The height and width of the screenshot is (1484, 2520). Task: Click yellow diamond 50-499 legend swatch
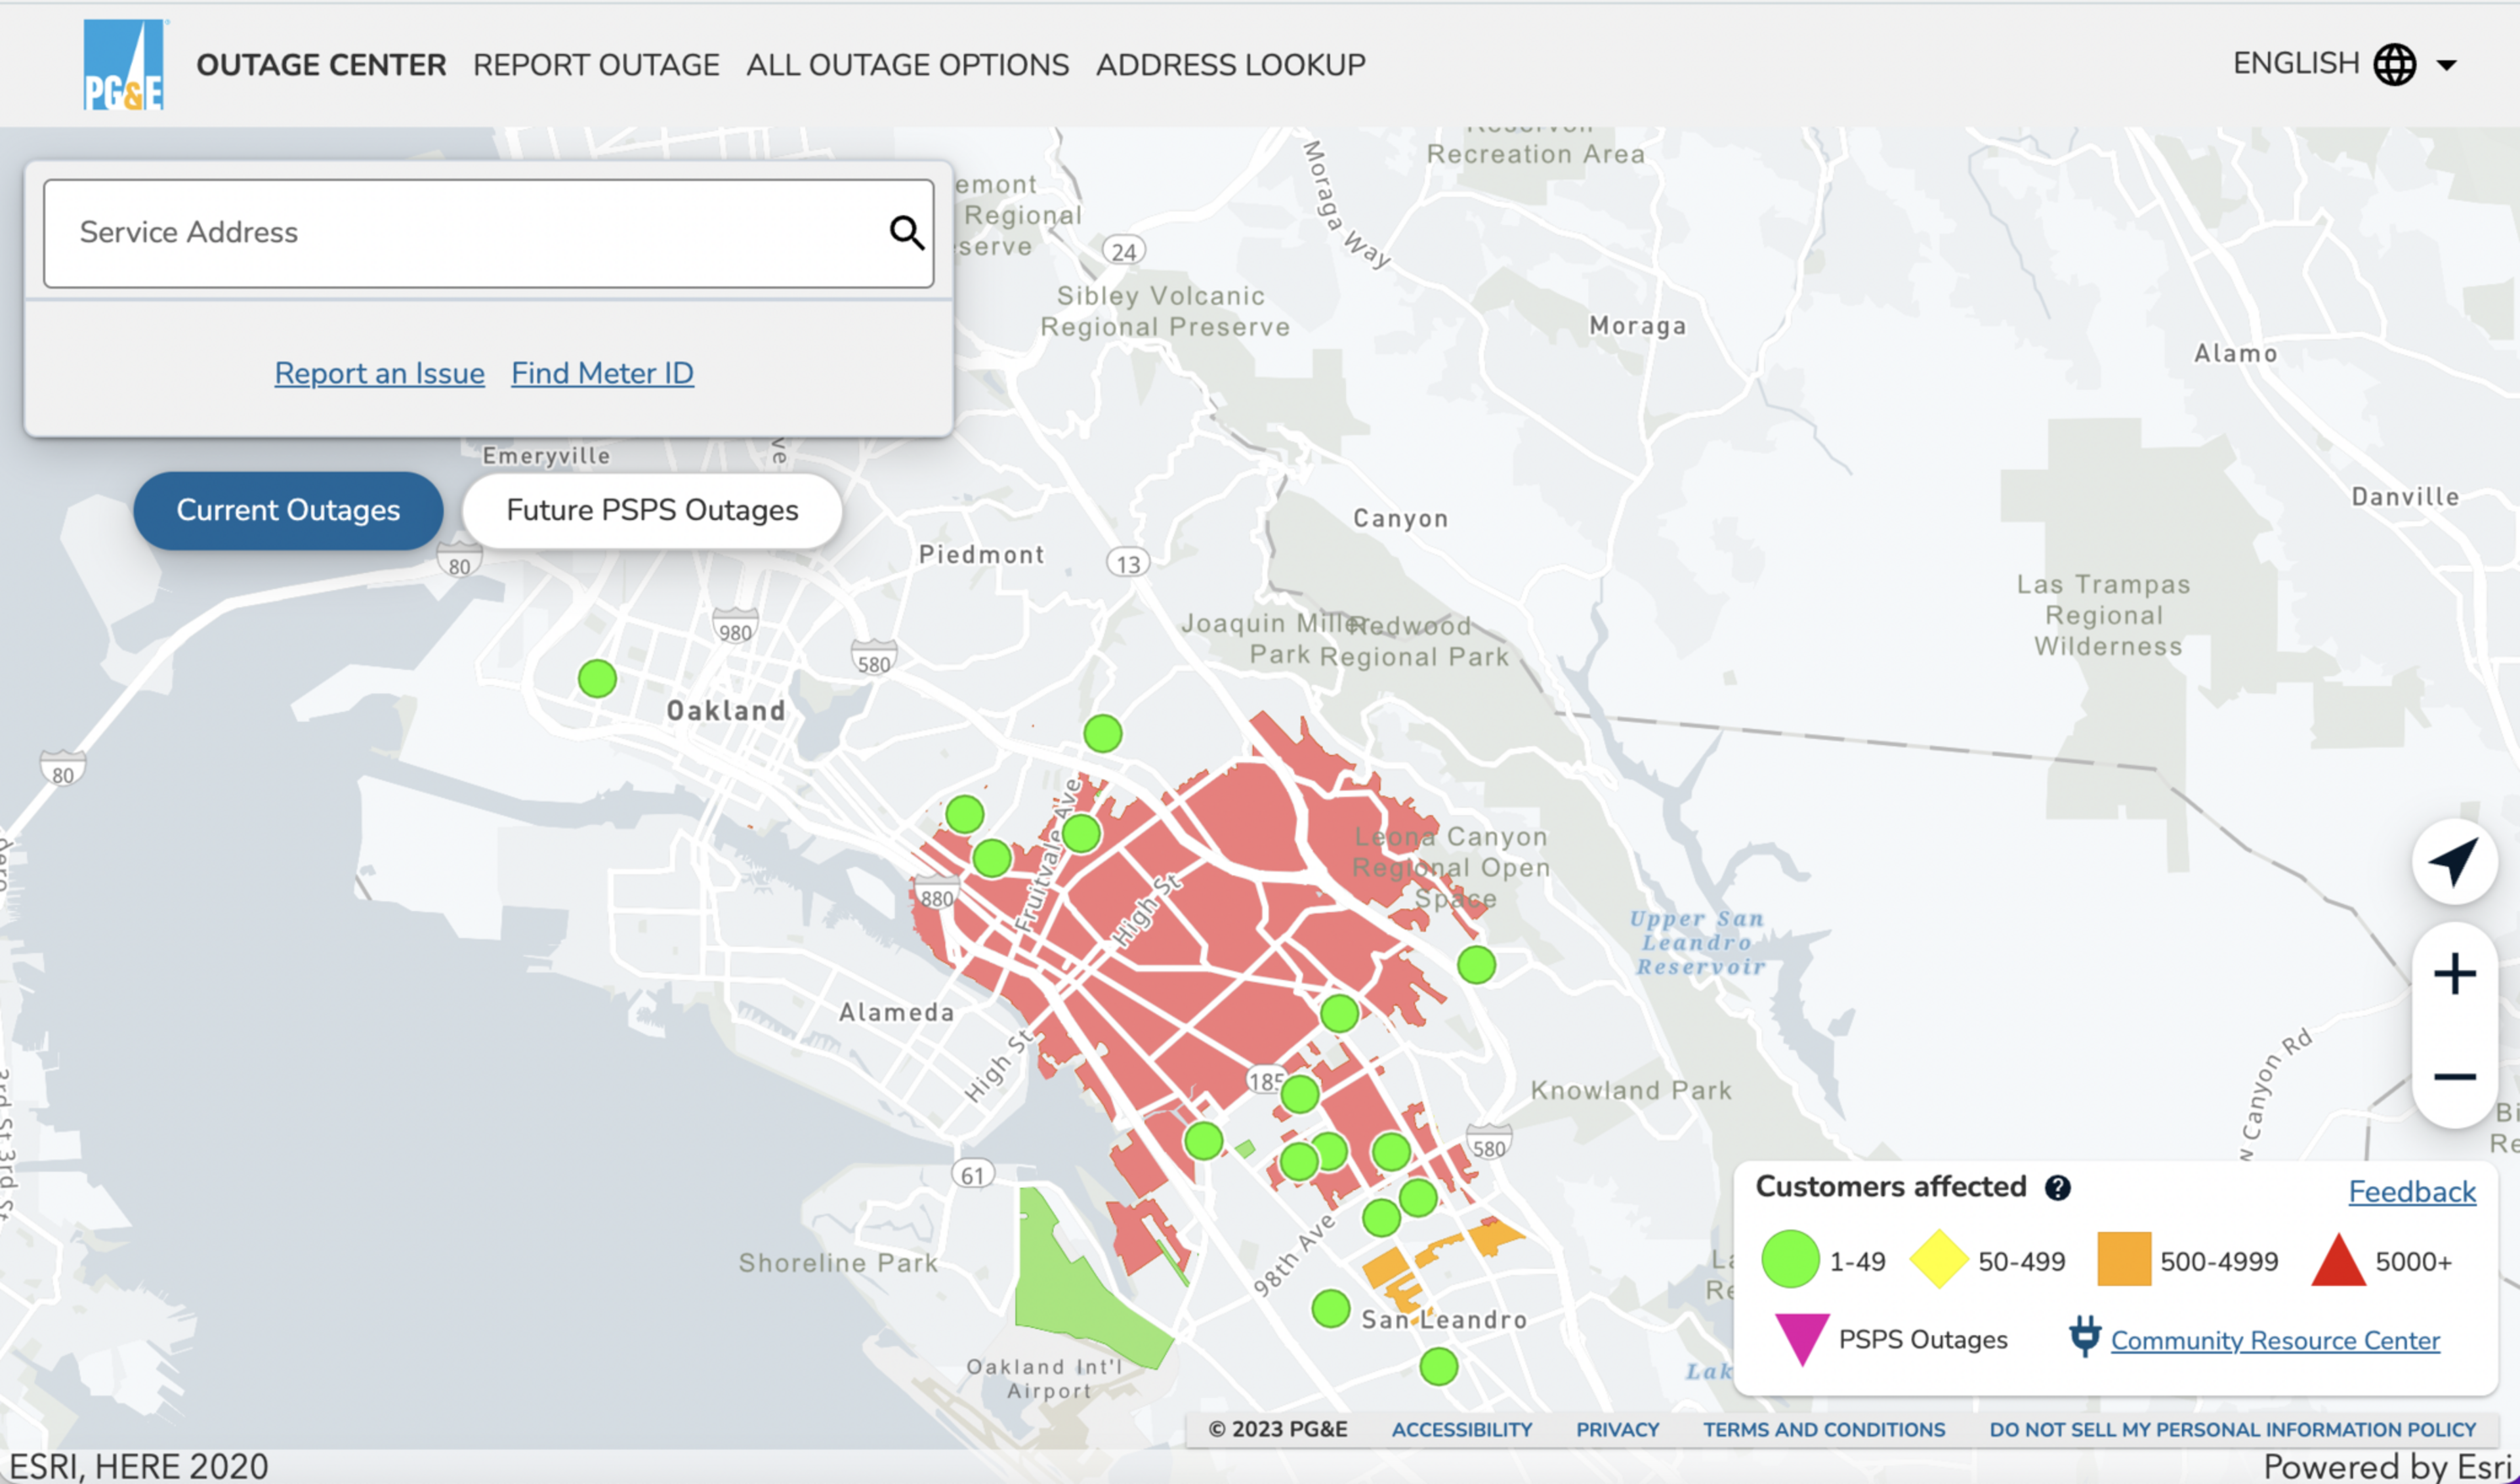point(1938,1259)
